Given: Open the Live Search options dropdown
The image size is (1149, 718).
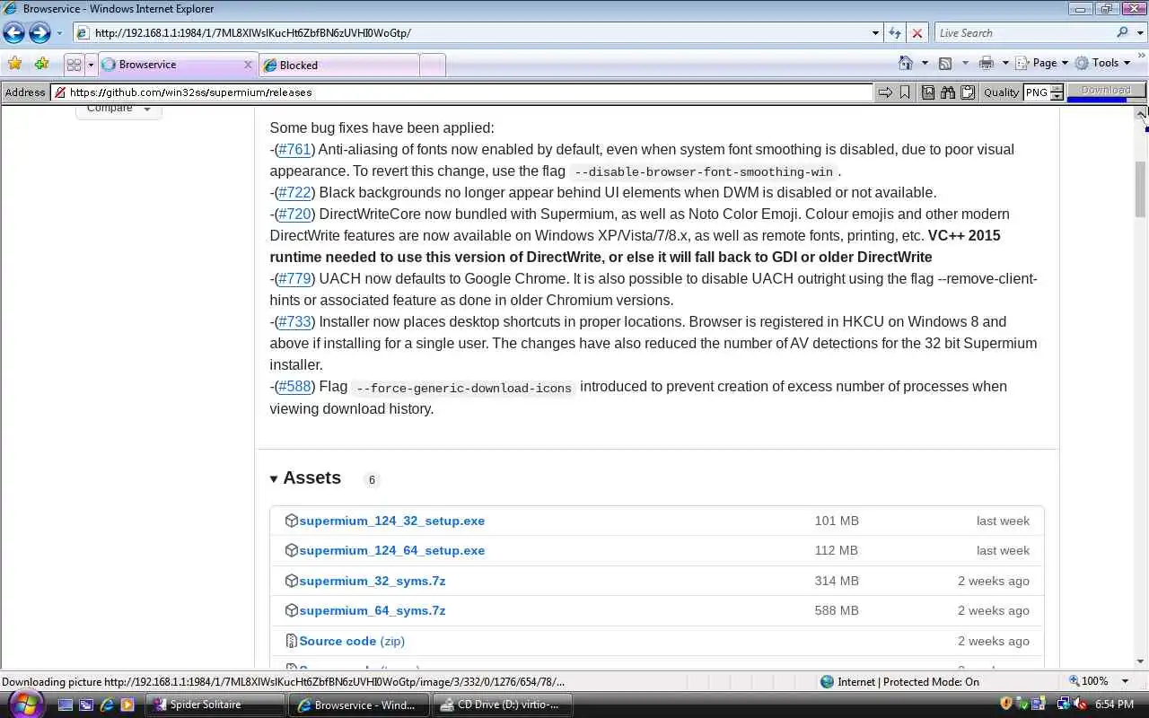Looking at the screenshot, I should coord(1140,33).
